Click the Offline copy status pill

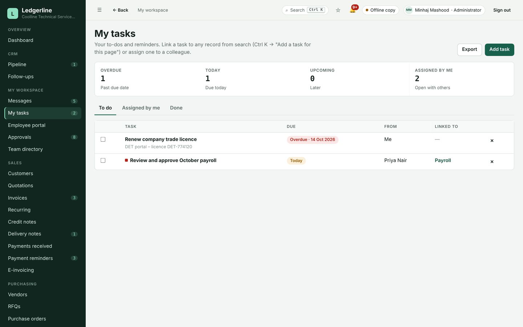point(381,10)
